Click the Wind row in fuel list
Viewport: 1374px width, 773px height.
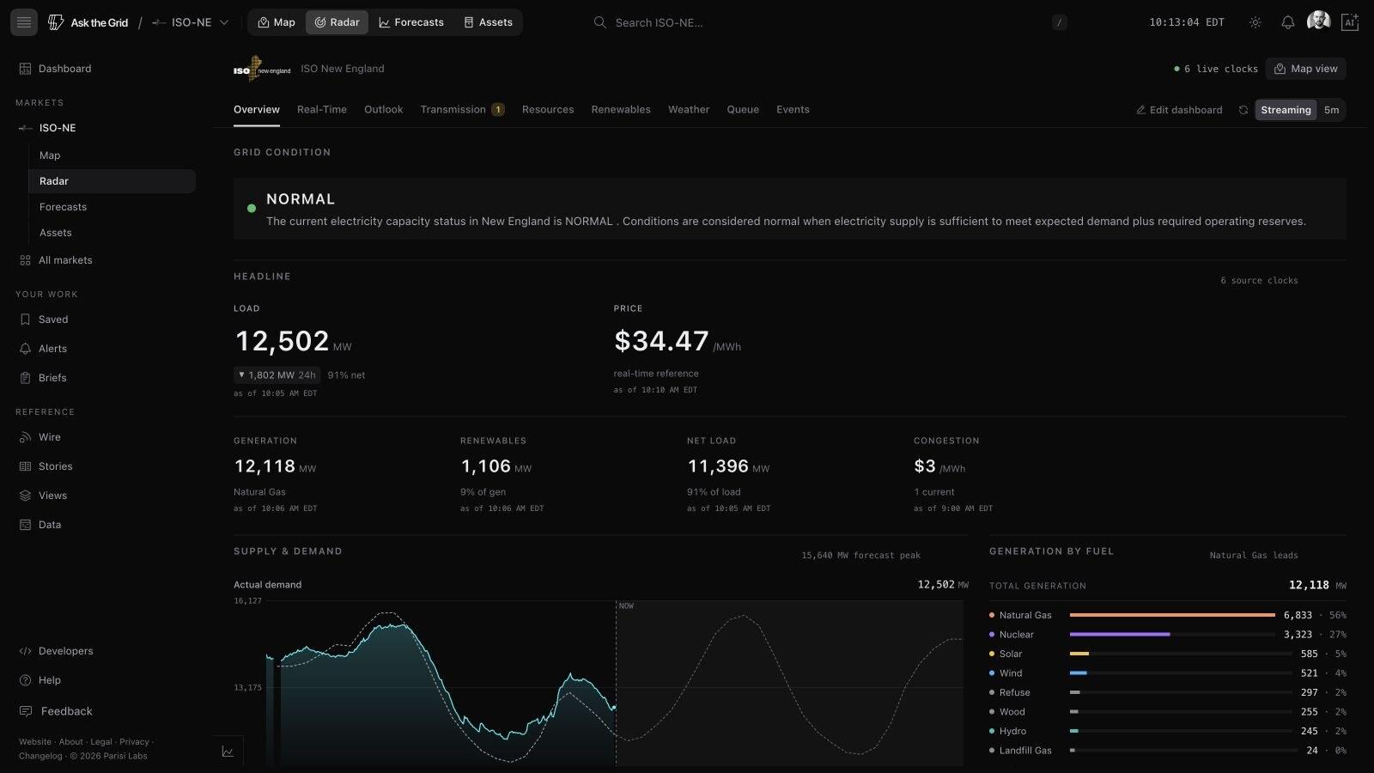point(1168,673)
